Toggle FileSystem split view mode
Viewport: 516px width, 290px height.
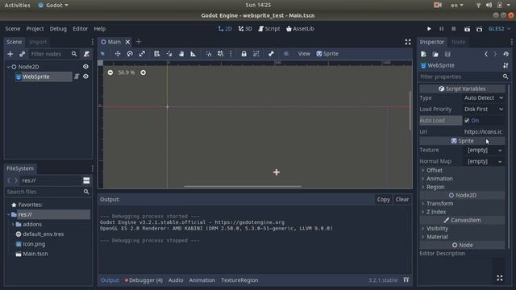[x=86, y=180]
